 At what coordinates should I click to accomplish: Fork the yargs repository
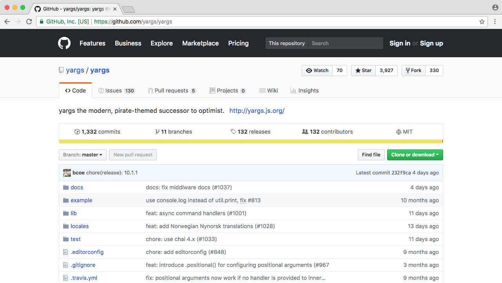pyautogui.click(x=413, y=71)
